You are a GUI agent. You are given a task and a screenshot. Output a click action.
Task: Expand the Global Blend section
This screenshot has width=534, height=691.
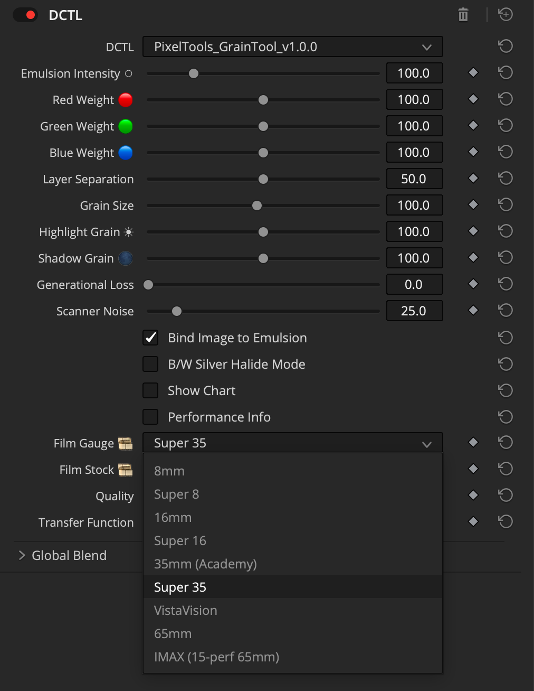22,555
